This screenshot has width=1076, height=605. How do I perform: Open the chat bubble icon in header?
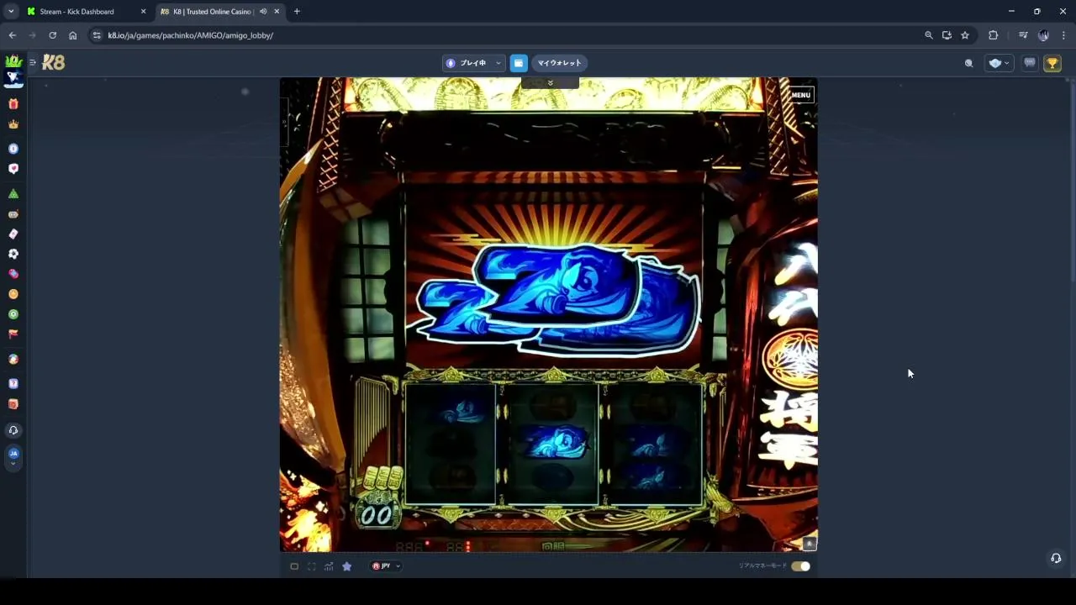coord(1029,63)
